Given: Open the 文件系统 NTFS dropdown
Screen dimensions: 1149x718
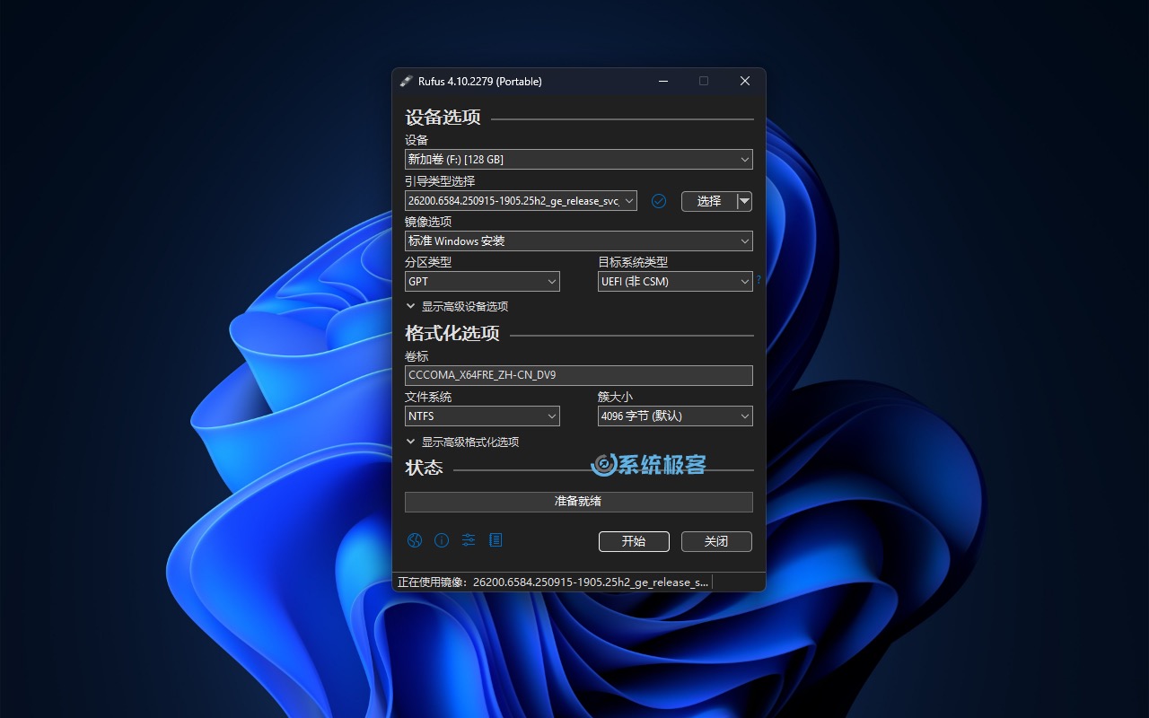Looking at the screenshot, I should pos(482,416).
